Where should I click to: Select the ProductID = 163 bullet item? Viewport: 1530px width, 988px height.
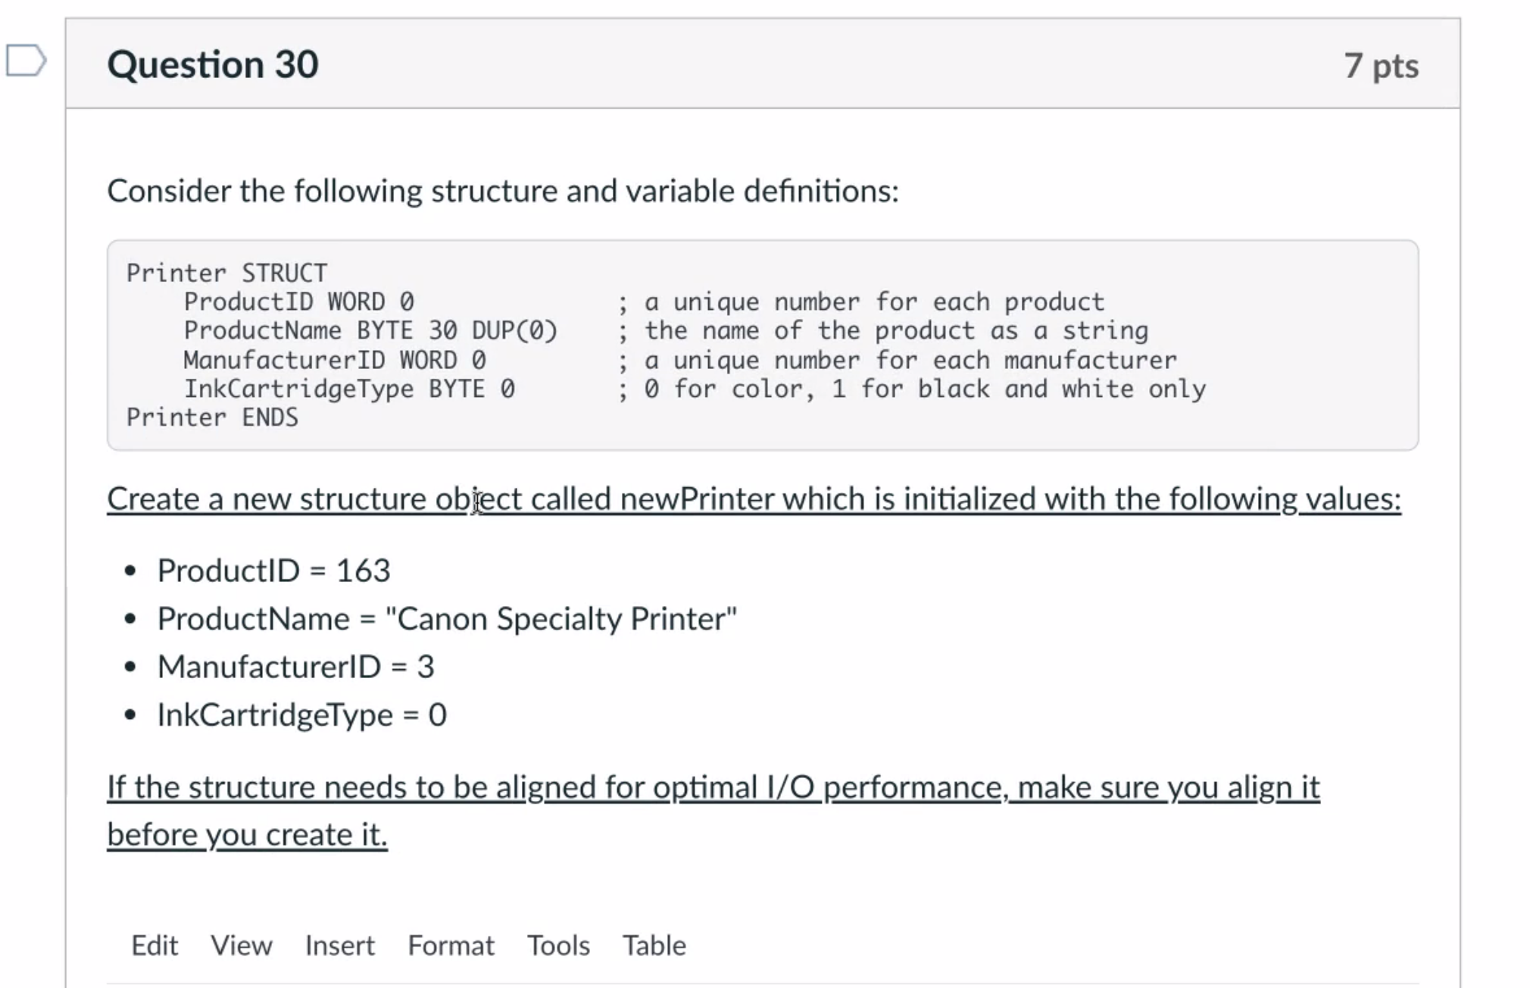click(274, 570)
